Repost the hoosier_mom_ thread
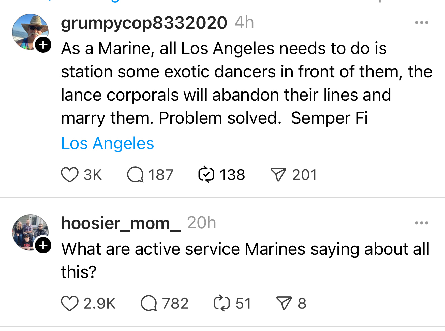 click(x=222, y=303)
